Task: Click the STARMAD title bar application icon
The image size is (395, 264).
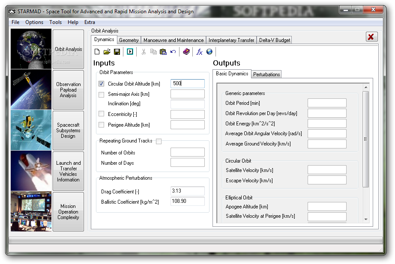Action: pos(12,12)
